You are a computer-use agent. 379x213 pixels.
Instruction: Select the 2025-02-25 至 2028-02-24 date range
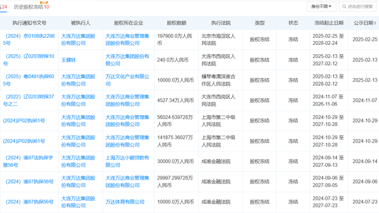point(328,39)
